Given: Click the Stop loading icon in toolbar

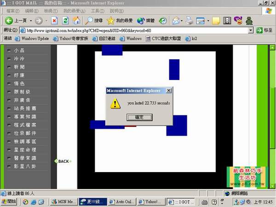Looking at the screenshot, I should 54,21.
